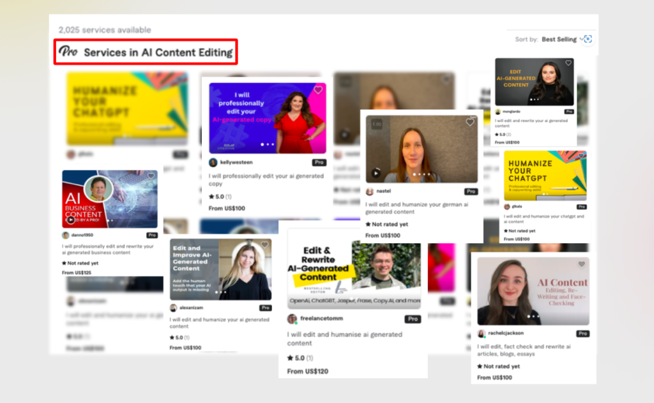Play nastel's gig video

(376, 172)
